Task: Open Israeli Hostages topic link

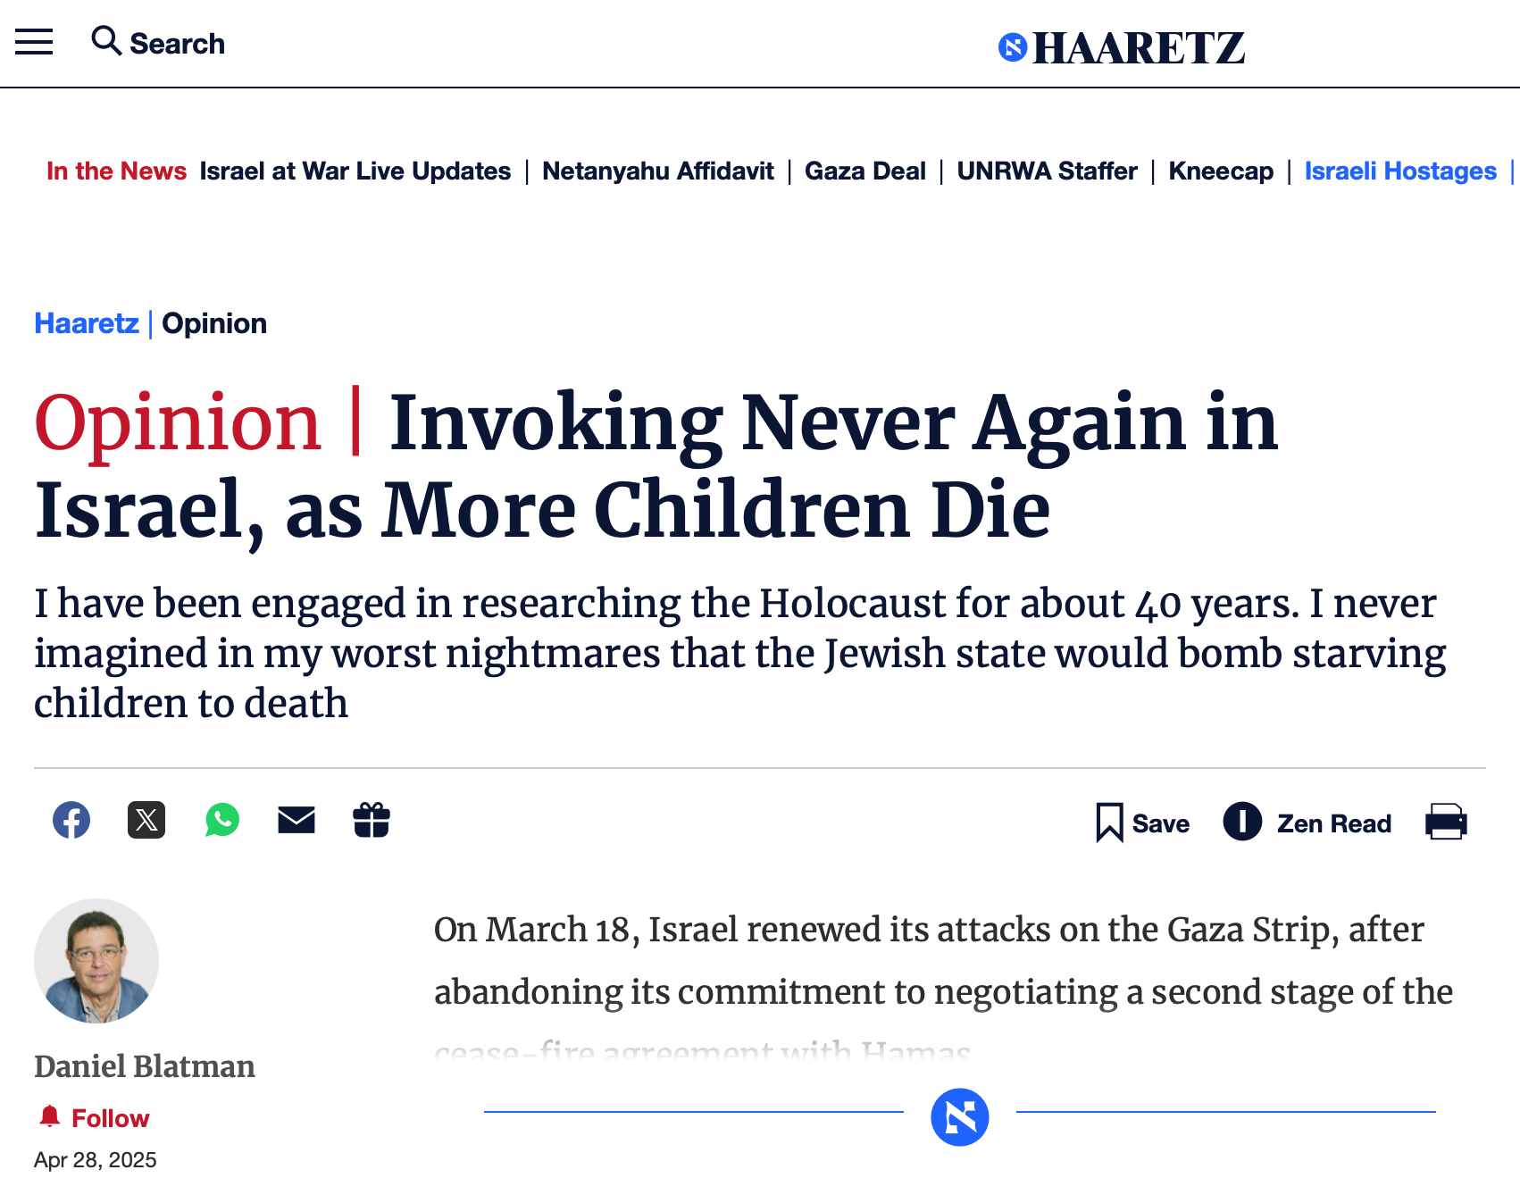Action: [1400, 171]
